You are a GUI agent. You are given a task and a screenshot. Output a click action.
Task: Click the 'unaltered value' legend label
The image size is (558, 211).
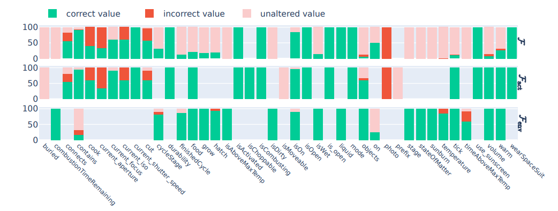tap(292, 14)
